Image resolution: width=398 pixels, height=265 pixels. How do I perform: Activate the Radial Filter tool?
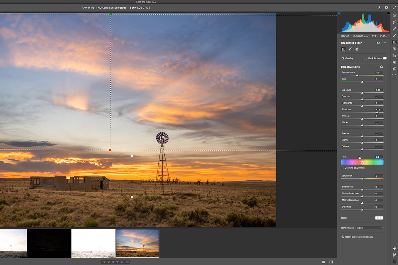tap(395, 49)
